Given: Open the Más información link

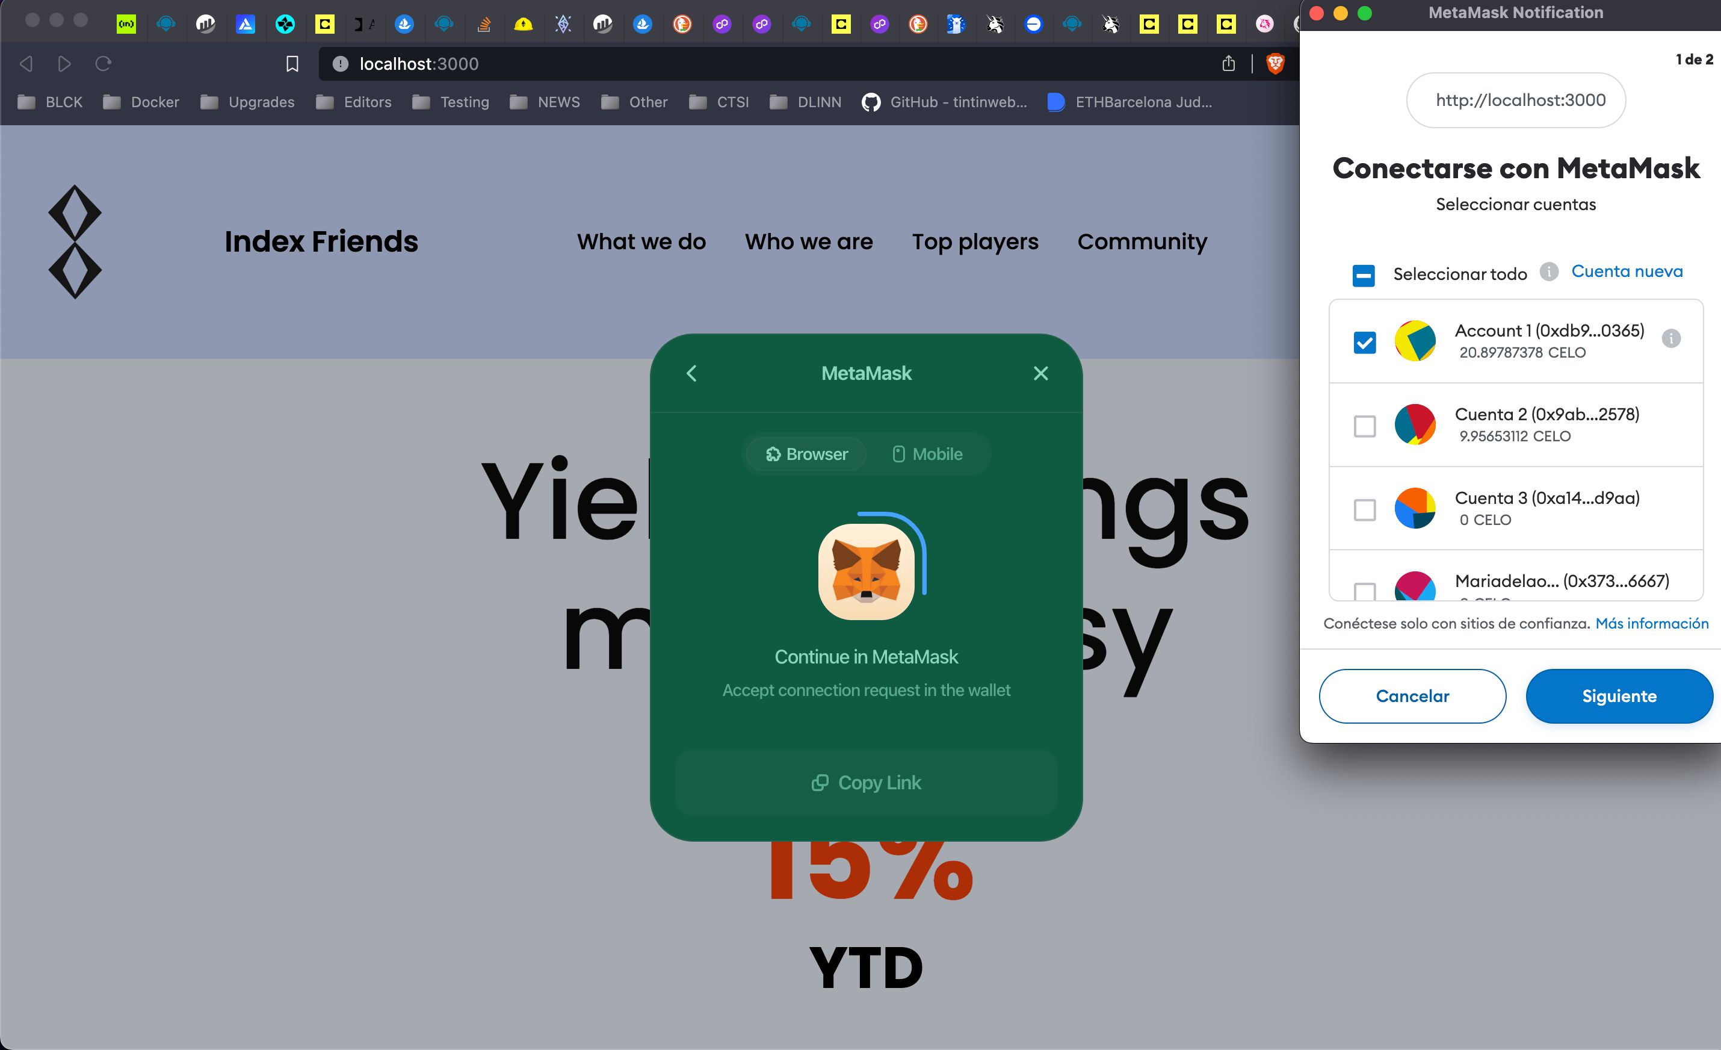Looking at the screenshot, I should click(1652, 624).
